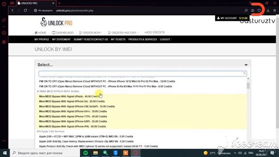
Task: Open the sidebar settings gear icon
Action: pyautogui.click(x=4, y=42)
